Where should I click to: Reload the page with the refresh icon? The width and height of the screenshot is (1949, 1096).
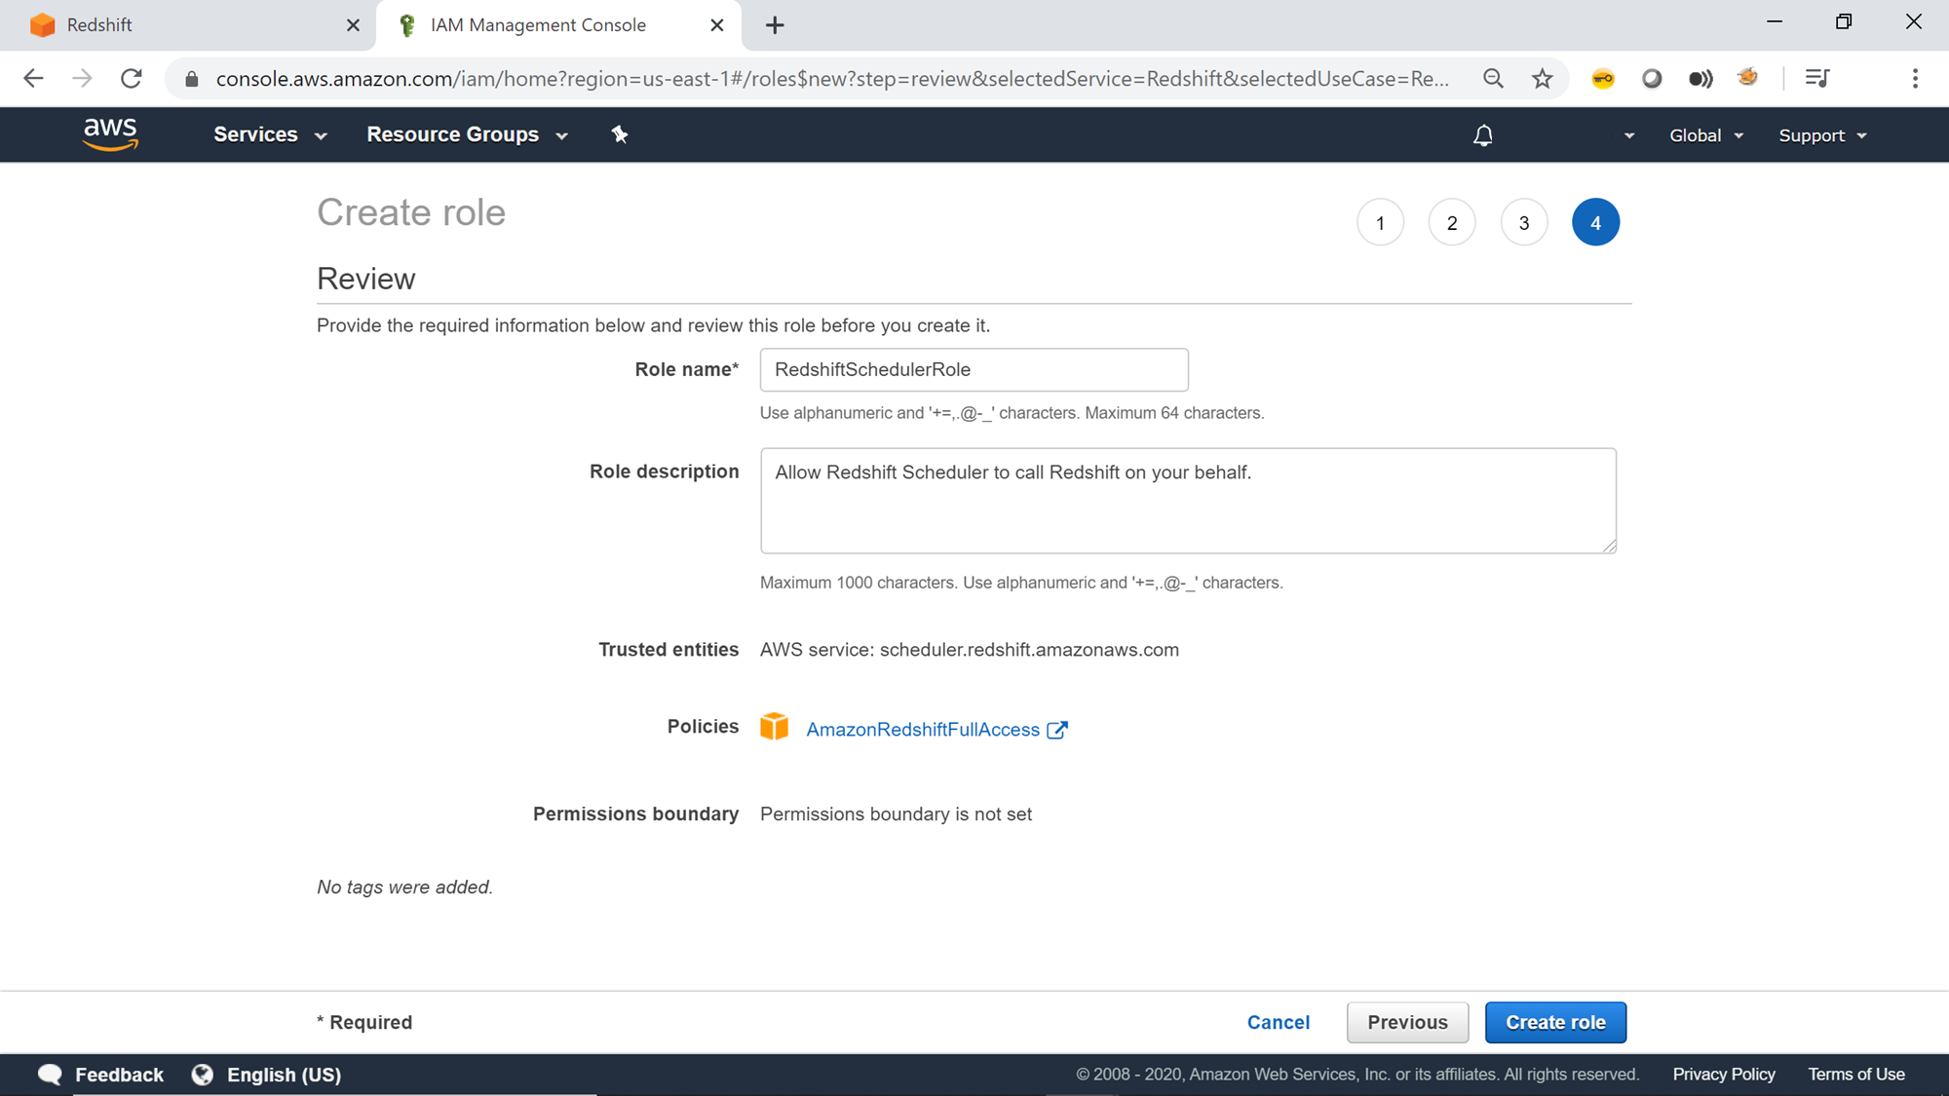(x=132, y=79)
